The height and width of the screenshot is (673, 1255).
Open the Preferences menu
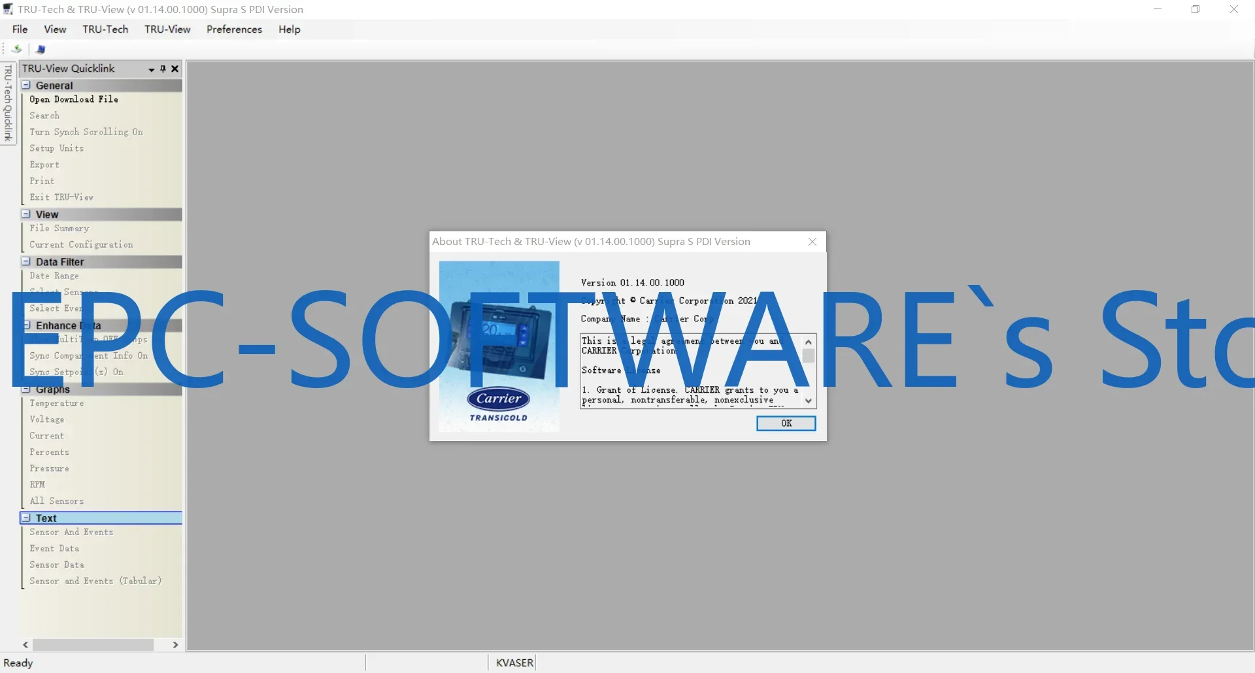tap(234, 29)
